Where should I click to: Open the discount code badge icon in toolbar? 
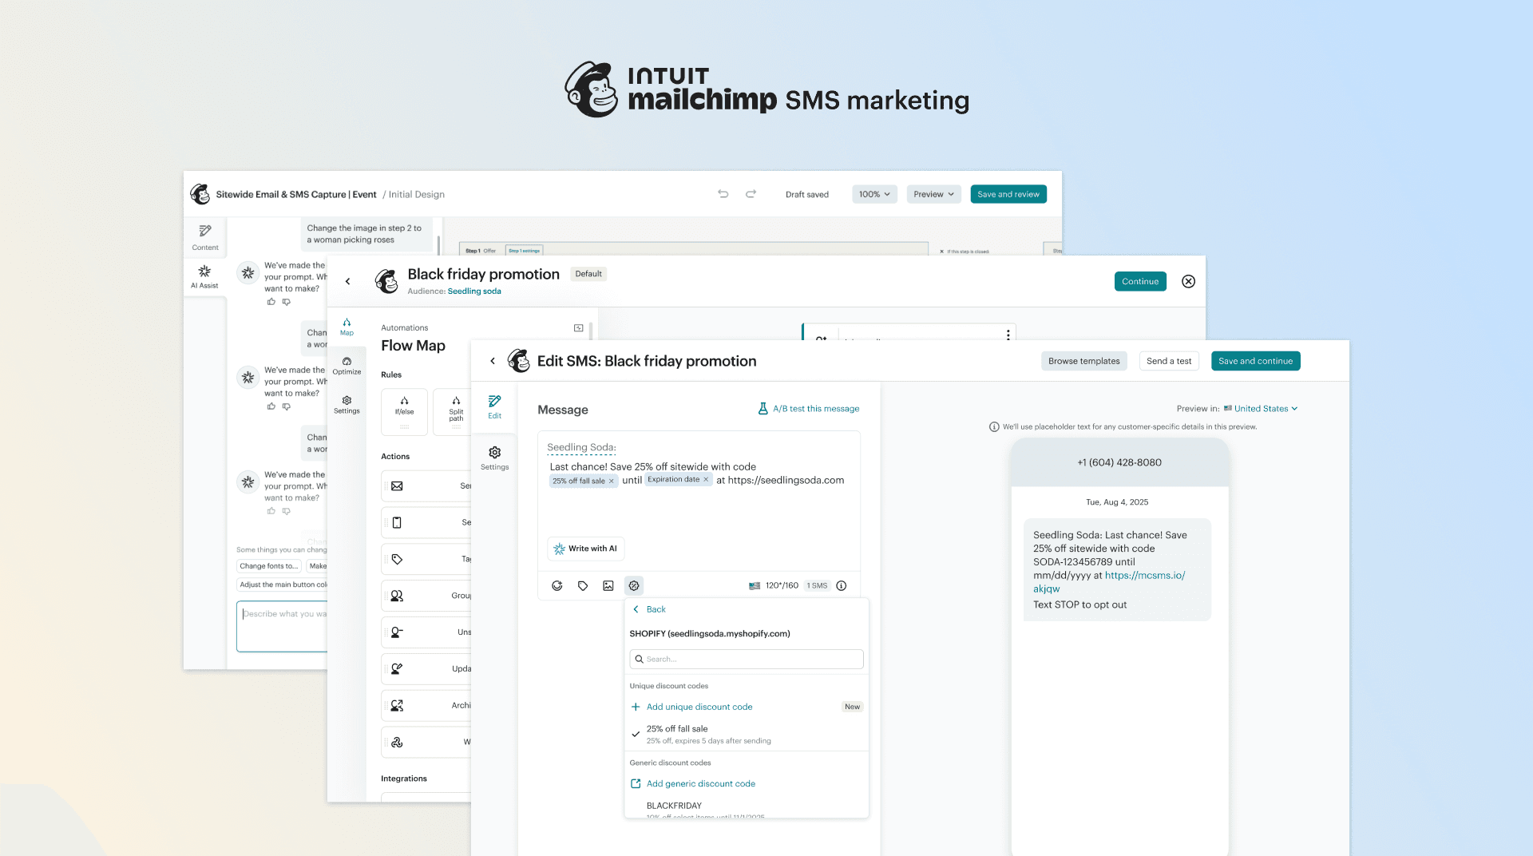click(x=634, y=585)
